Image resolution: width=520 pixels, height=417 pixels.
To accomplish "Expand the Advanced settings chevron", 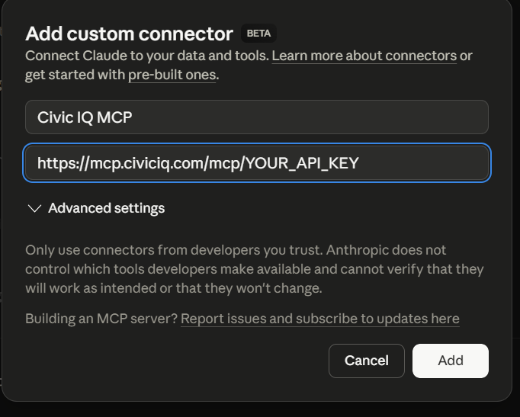I will point(34,209).
